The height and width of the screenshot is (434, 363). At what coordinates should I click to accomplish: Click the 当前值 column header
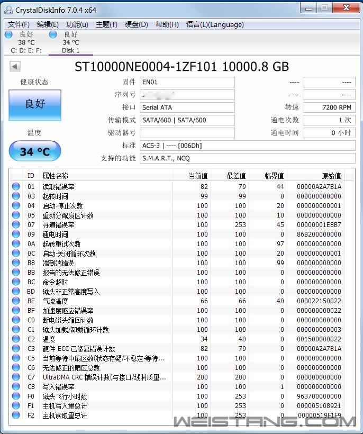tap(192, 176)
